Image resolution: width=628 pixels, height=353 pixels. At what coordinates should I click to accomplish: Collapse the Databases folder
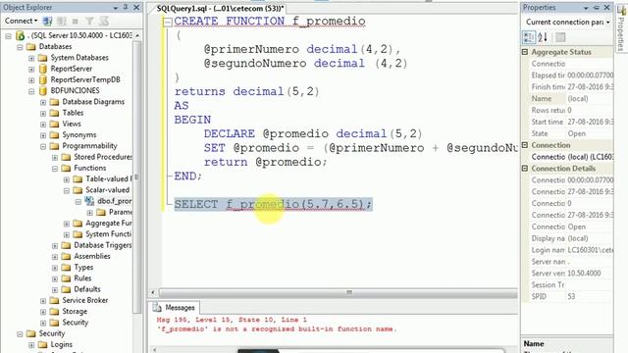click(x=20, y=47)
